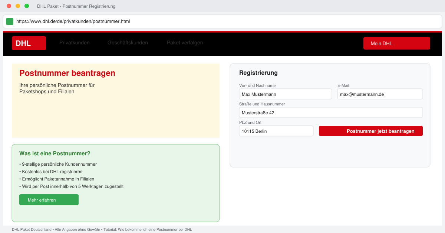Viewport: 445px width, 233px height.
Task: Click the '5 Werktagen zugestellt' bullet
Action: (x=71, y=186)
